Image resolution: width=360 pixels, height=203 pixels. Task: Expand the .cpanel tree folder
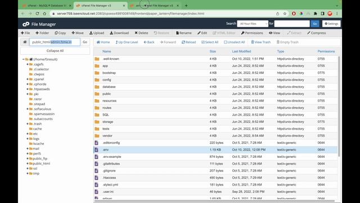point(28,79)
